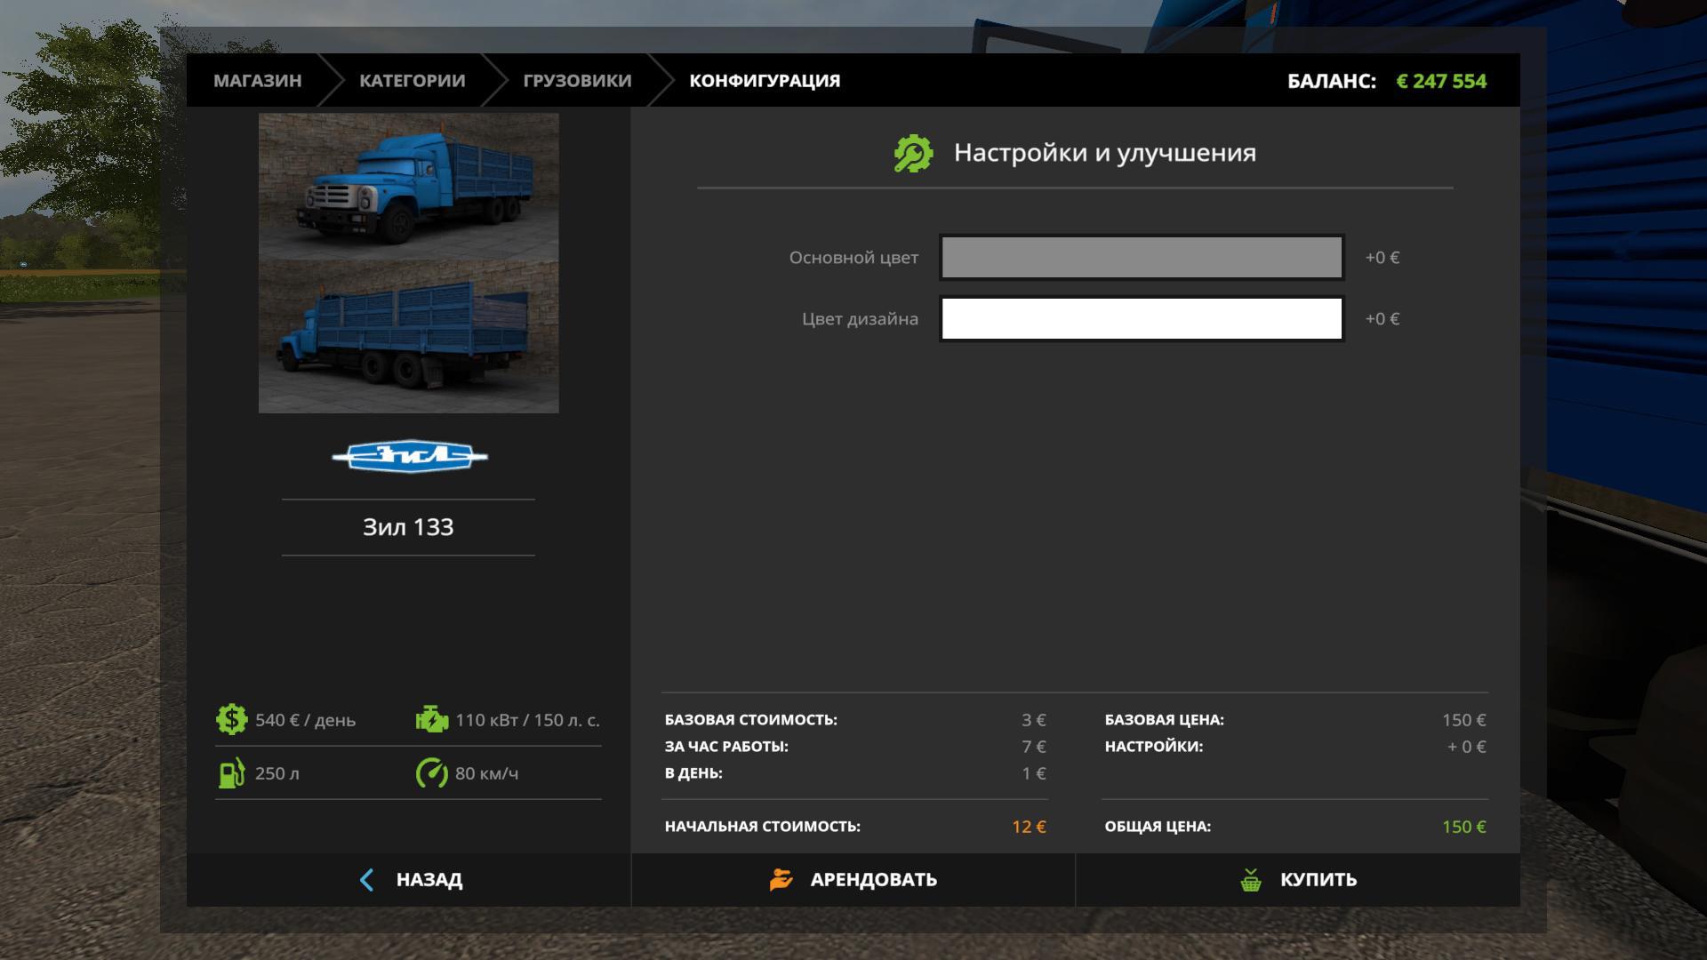Return to the Грузовики breadcrumb
Image resolution: width=1707 pixels, height=960 pixels.
coord(577,81)
